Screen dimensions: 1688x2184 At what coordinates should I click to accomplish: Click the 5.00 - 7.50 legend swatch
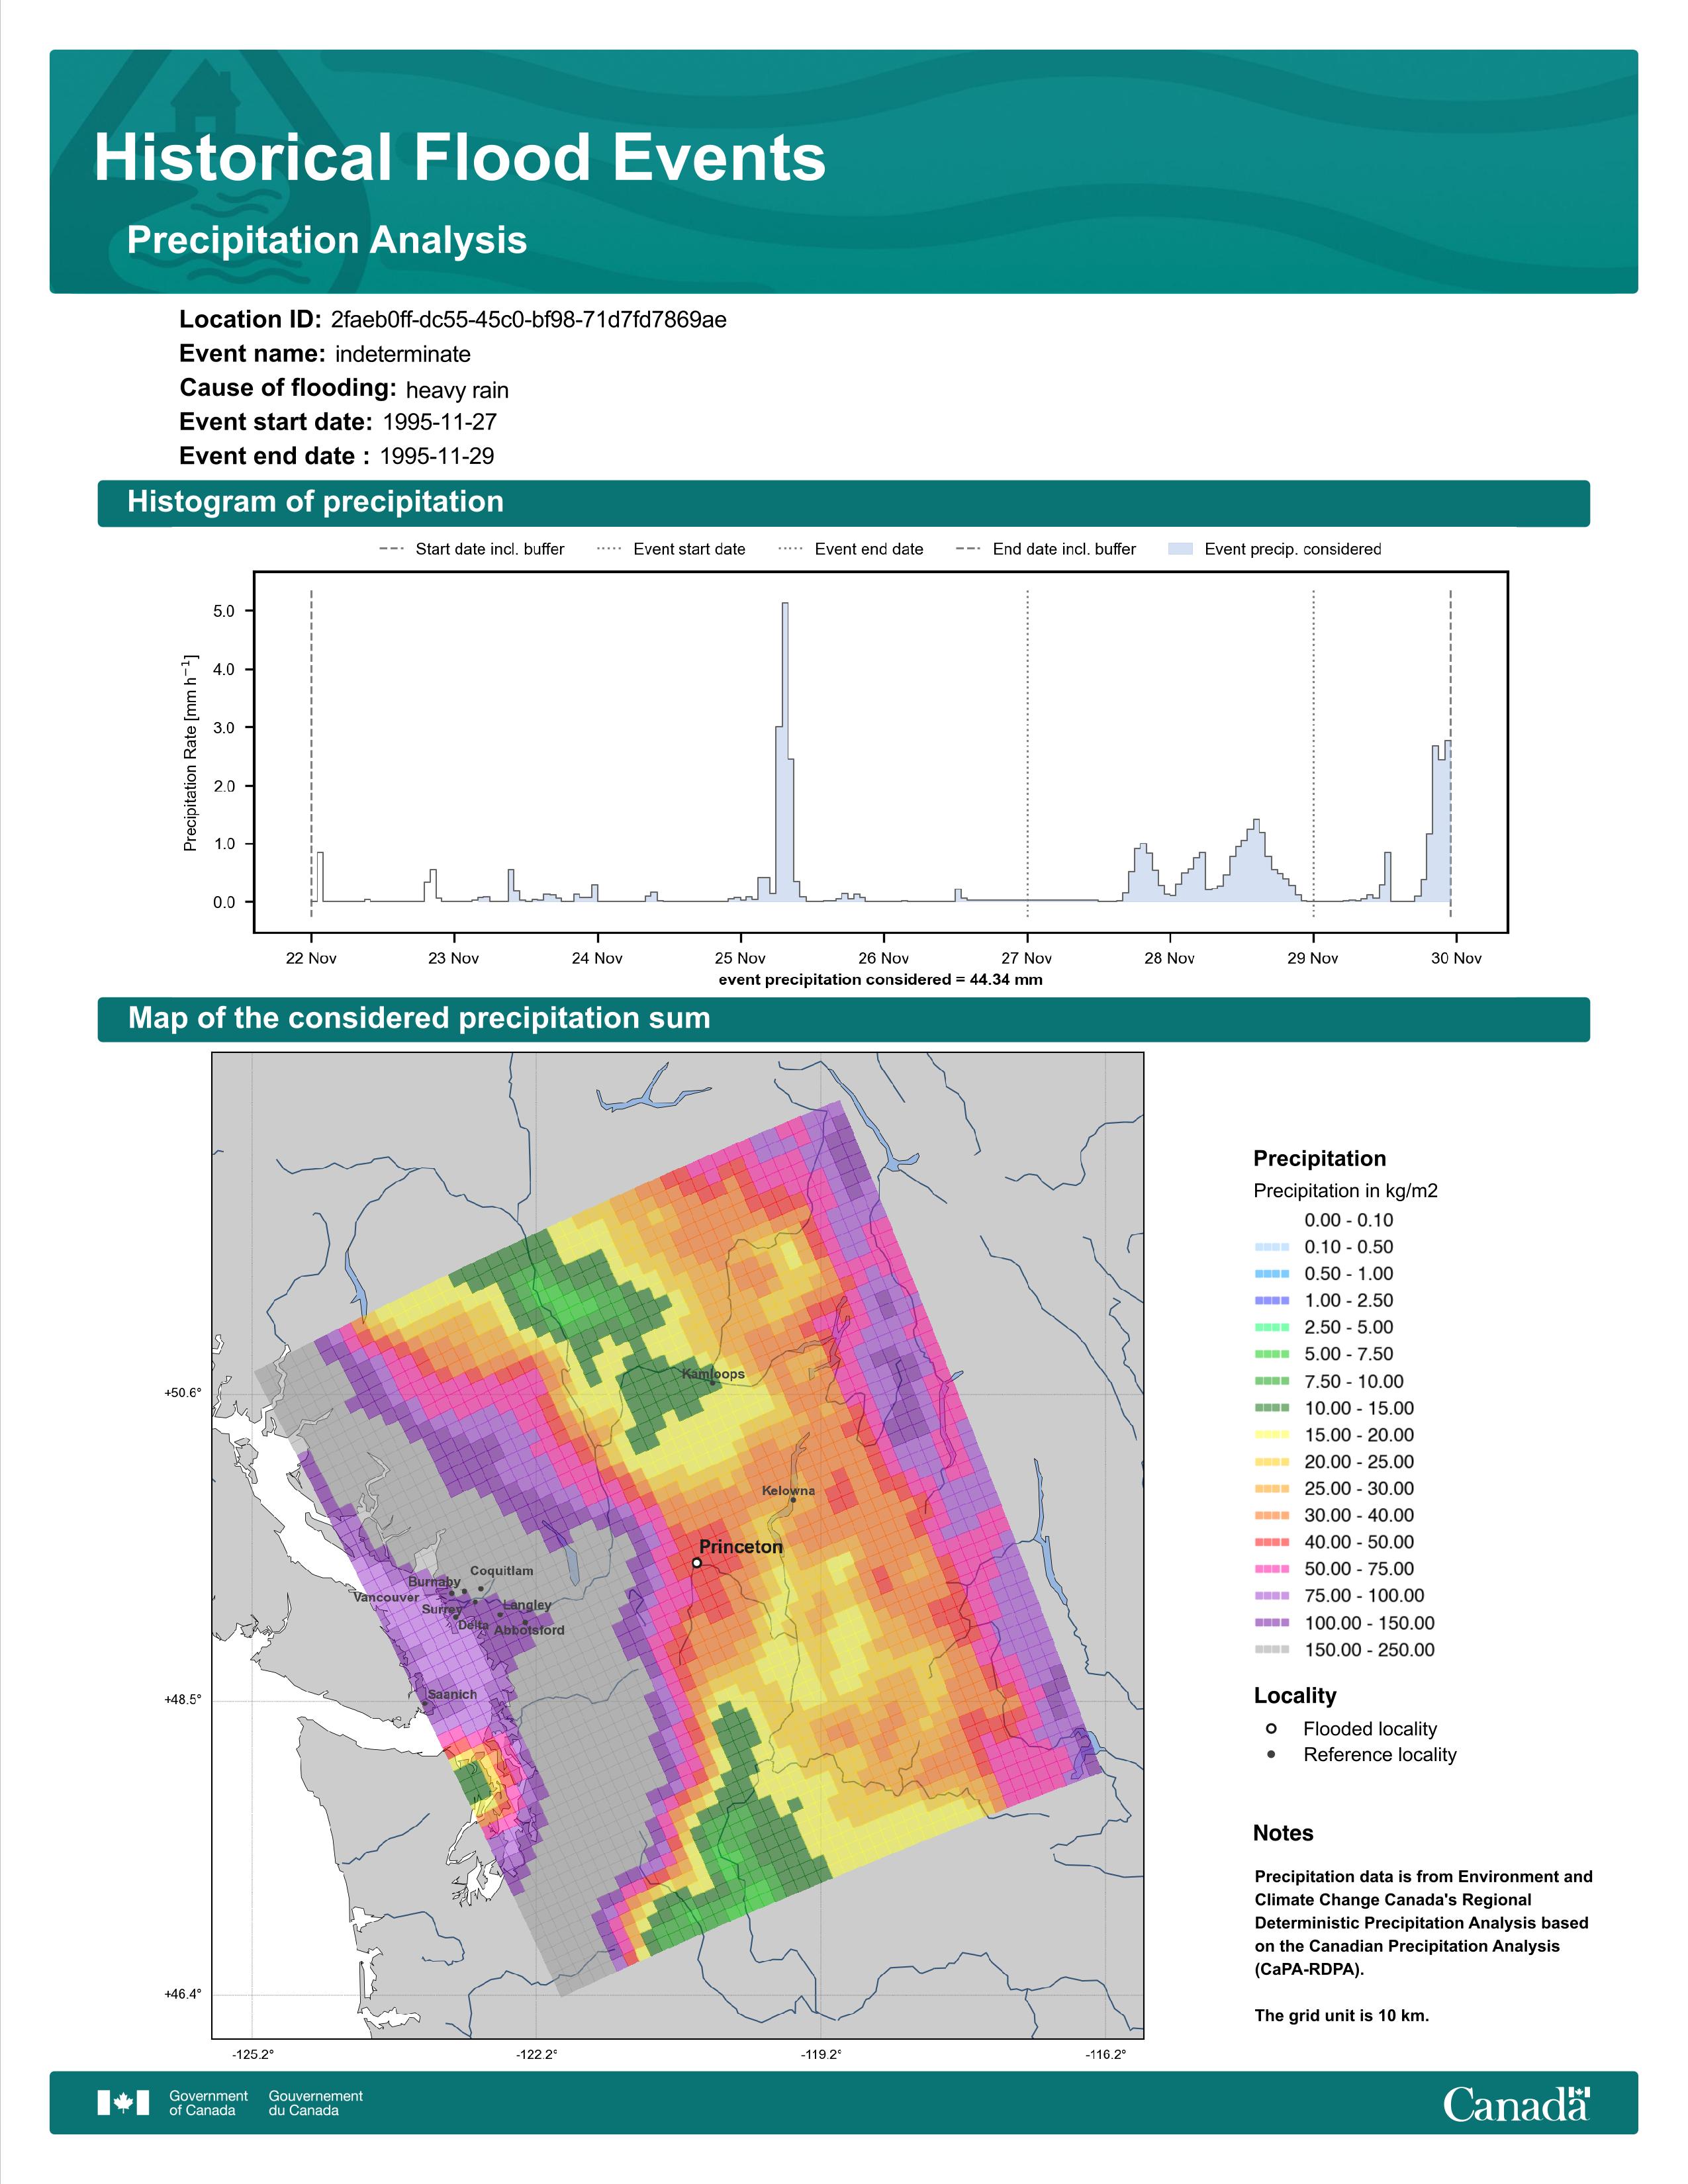coord(1271,1354)
